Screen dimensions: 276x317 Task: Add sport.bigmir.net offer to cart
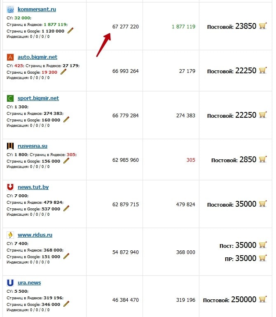point(263,115)
